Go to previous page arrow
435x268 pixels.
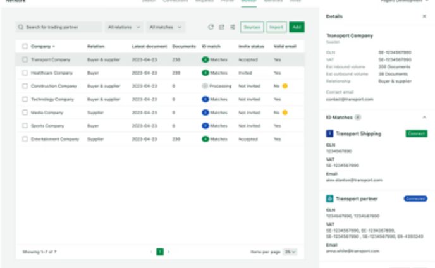(151, 252)
